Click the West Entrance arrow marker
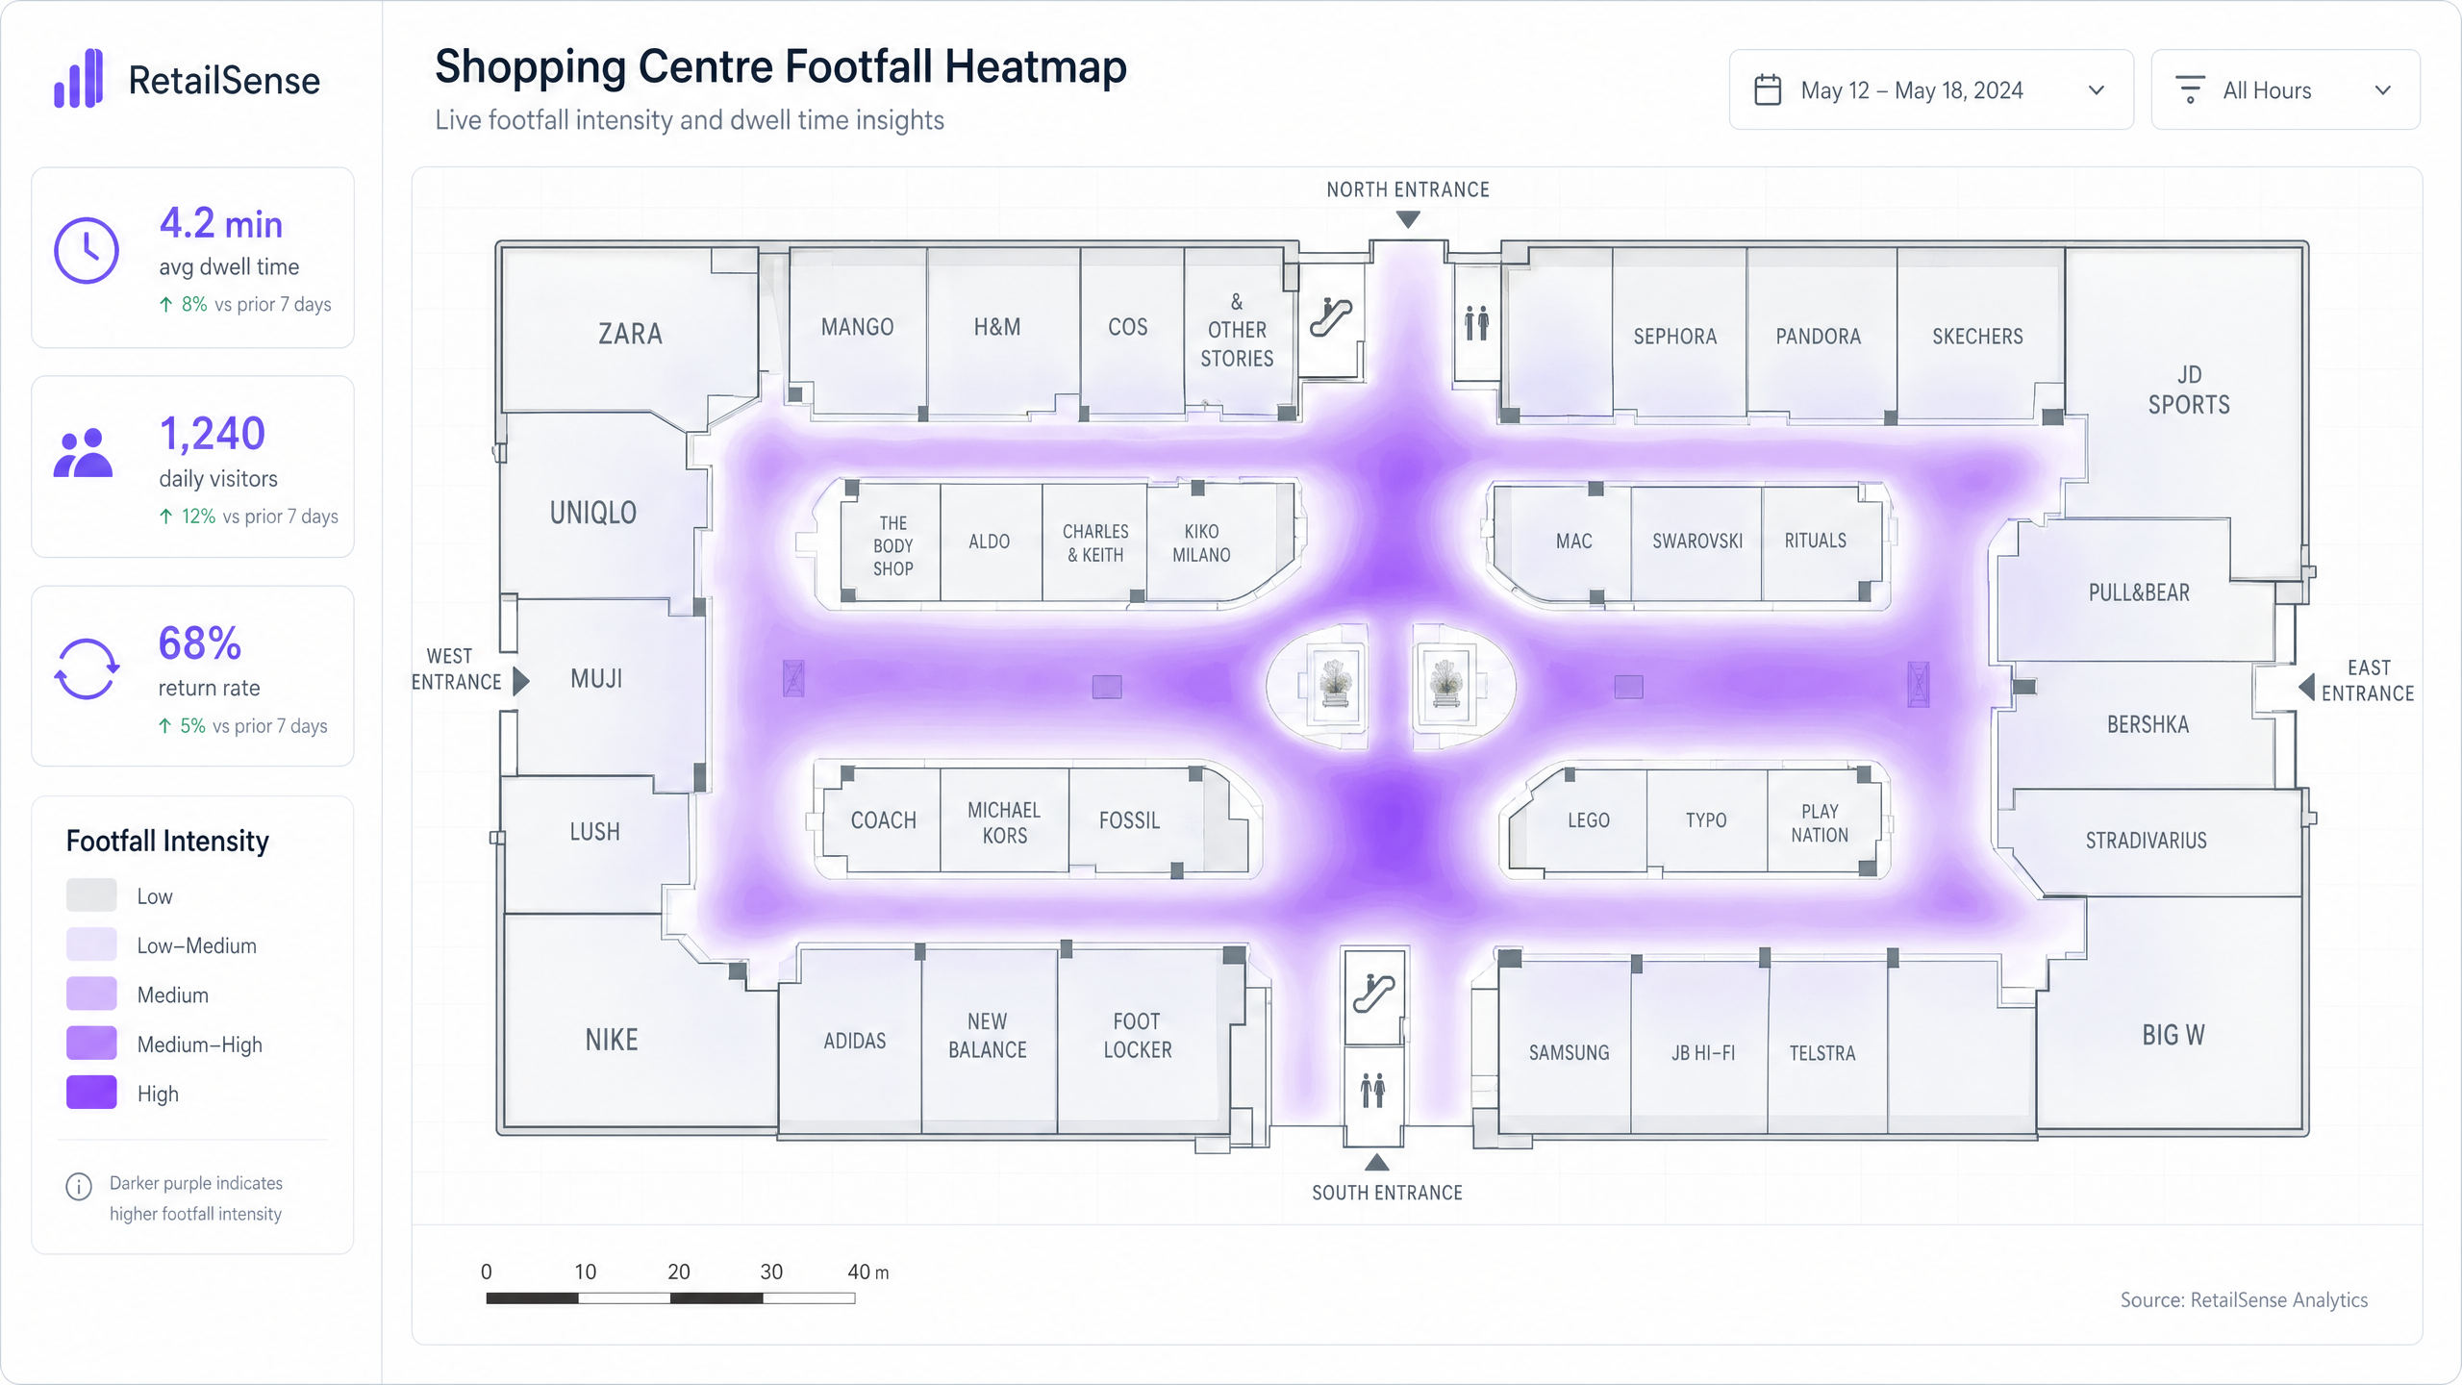2462x1385 pixels. (520, 680)
